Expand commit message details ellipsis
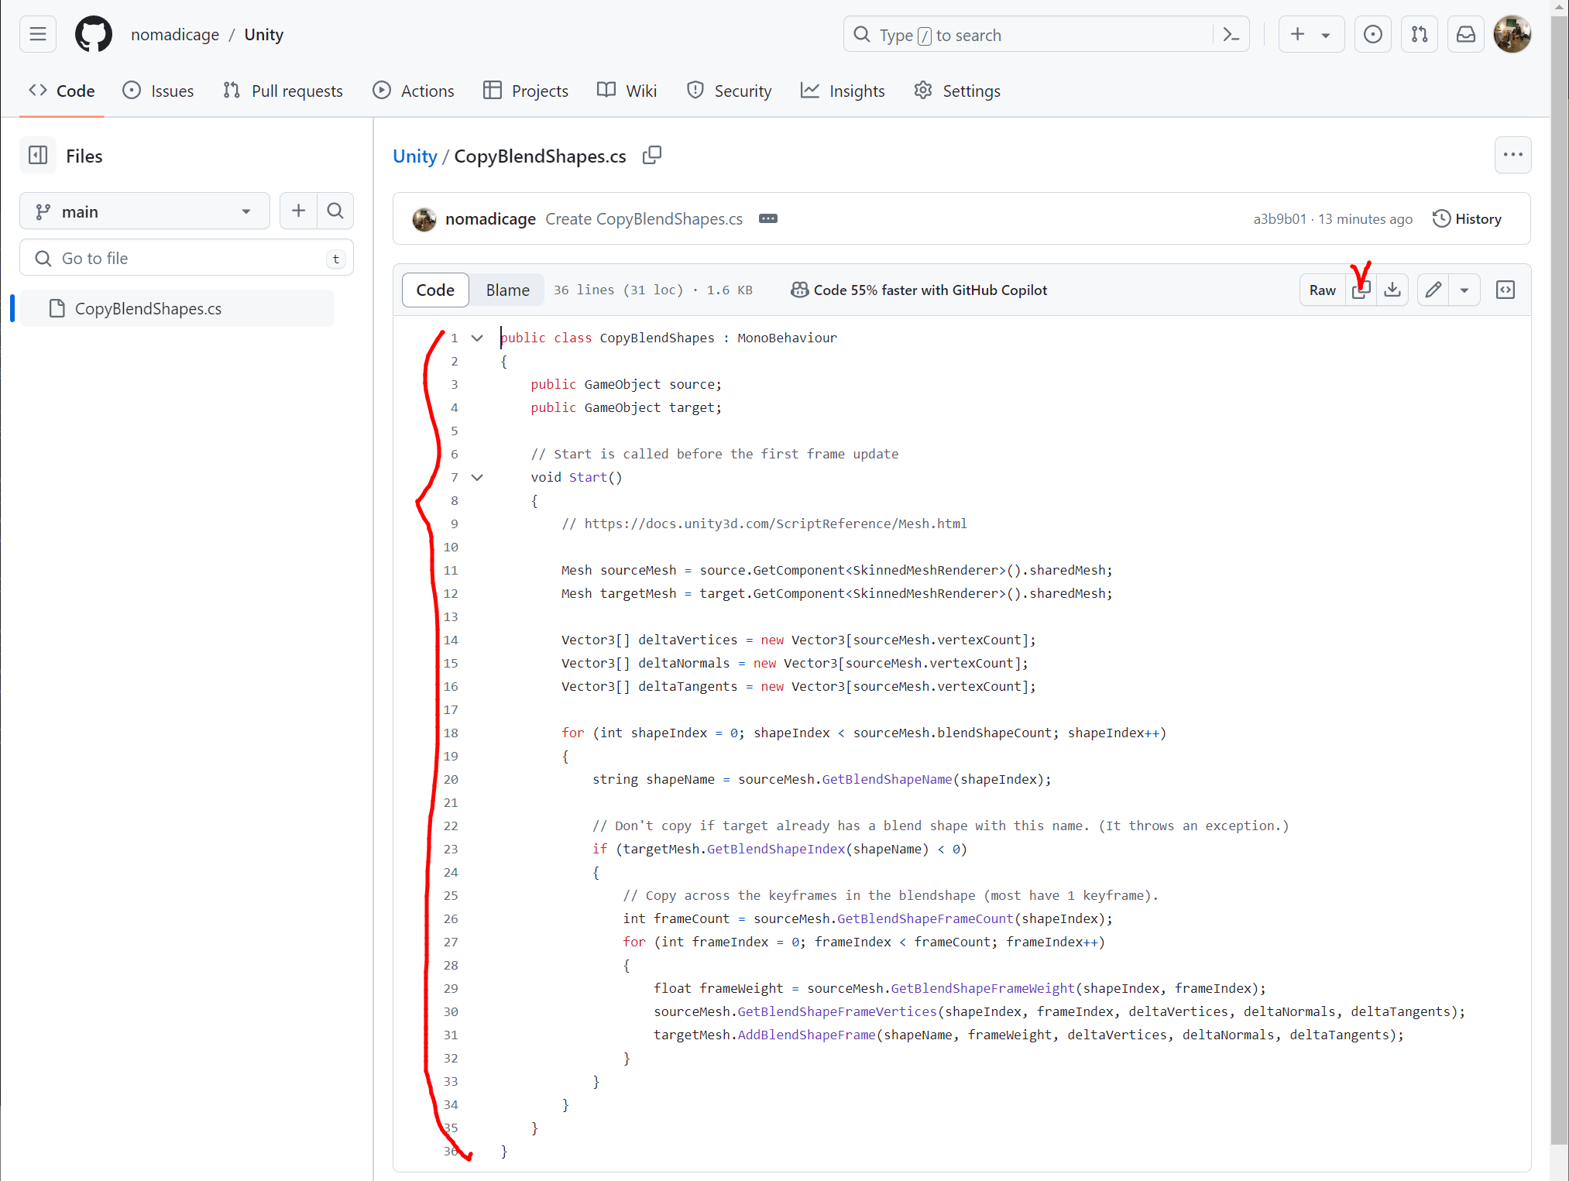This screenshot has width=1569, height=1181. [x=767, y=219]
